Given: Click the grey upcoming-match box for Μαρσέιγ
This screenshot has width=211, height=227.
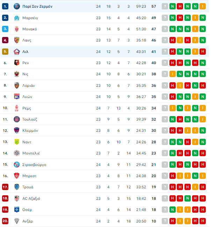Looking at the screenshot, I should pos(165,18).
